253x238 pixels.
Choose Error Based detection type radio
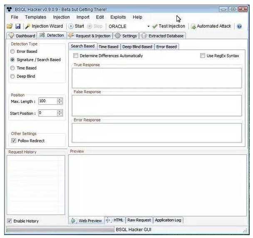point(12,52)
